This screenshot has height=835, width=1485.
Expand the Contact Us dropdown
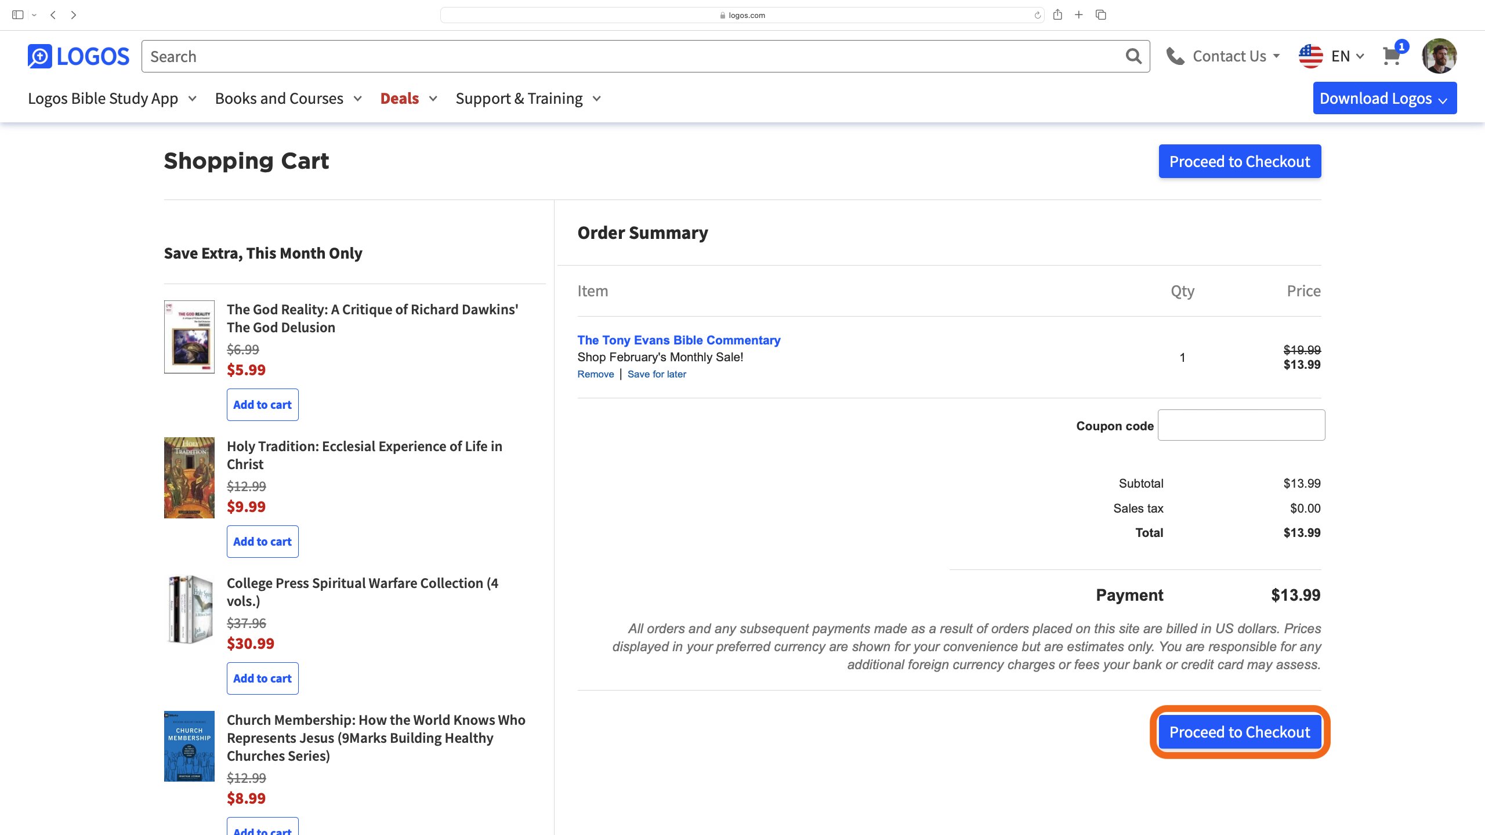point(1223,56)
